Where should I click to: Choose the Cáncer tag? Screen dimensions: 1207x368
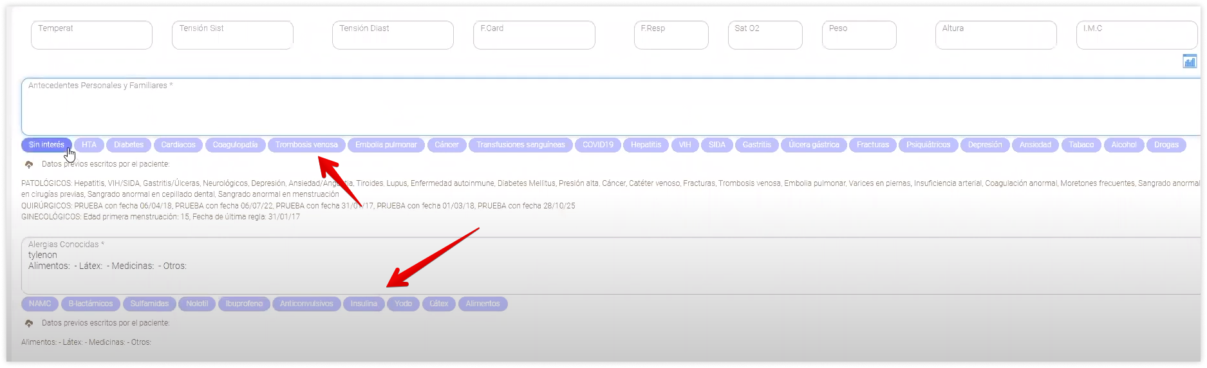coord(447,145)
